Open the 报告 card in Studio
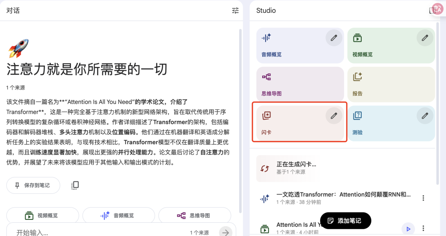Viewport: 446px width, 236px height. (x=391, y=85)
